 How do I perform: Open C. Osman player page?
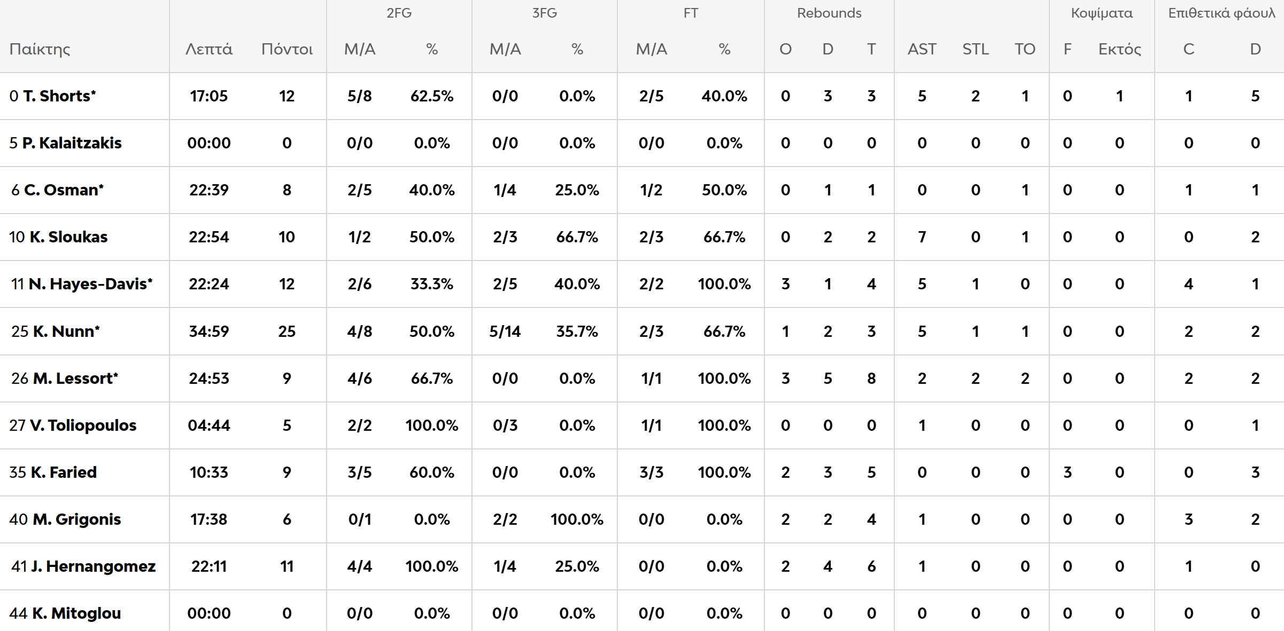click(x=63, y=190)
